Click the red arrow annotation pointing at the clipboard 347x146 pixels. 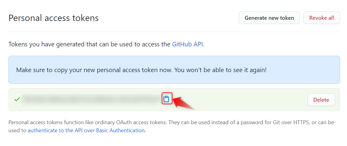point(183,103)
